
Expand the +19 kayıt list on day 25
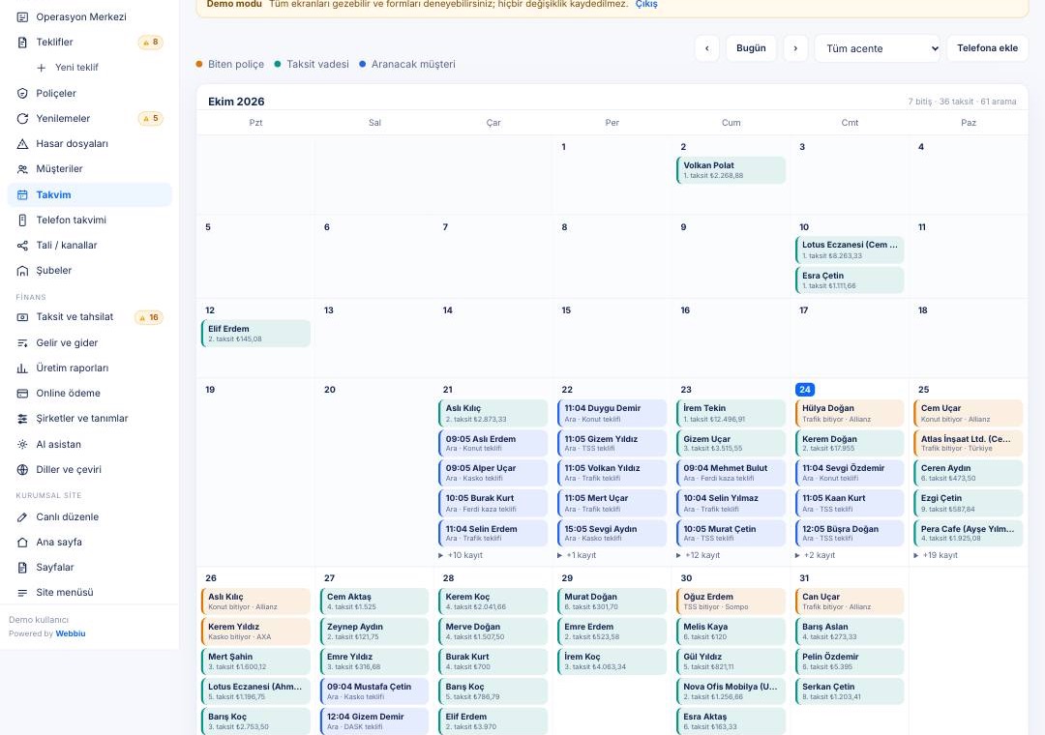click(x=936, y=555)
